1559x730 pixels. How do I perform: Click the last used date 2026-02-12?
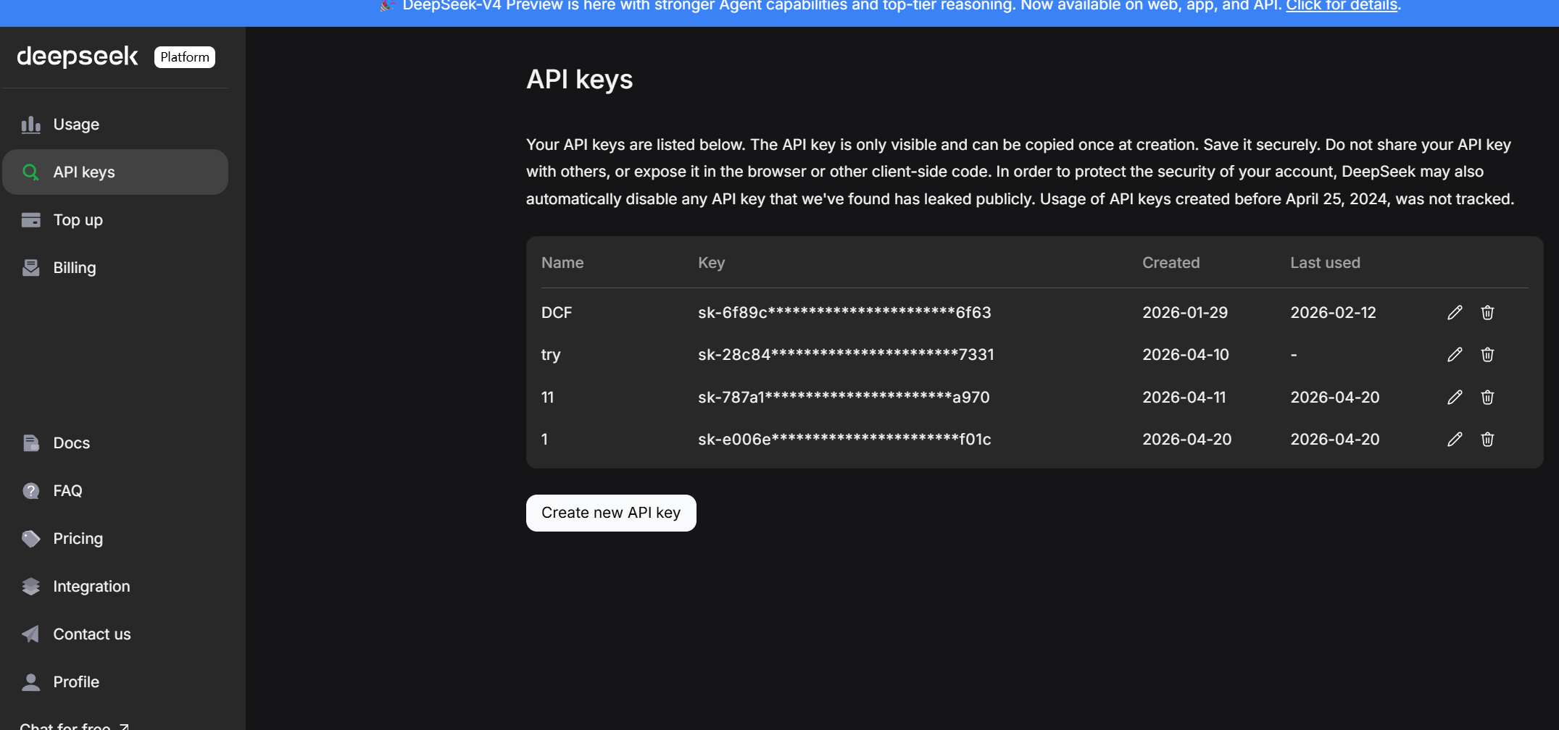tap(1333, 313)
